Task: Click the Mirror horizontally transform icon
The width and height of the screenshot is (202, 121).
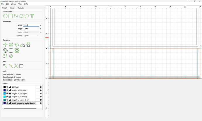Action: pyautogui.click(x=23, y=45)
